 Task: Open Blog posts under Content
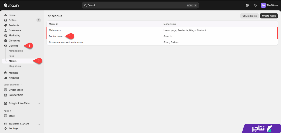pos(15,66)
